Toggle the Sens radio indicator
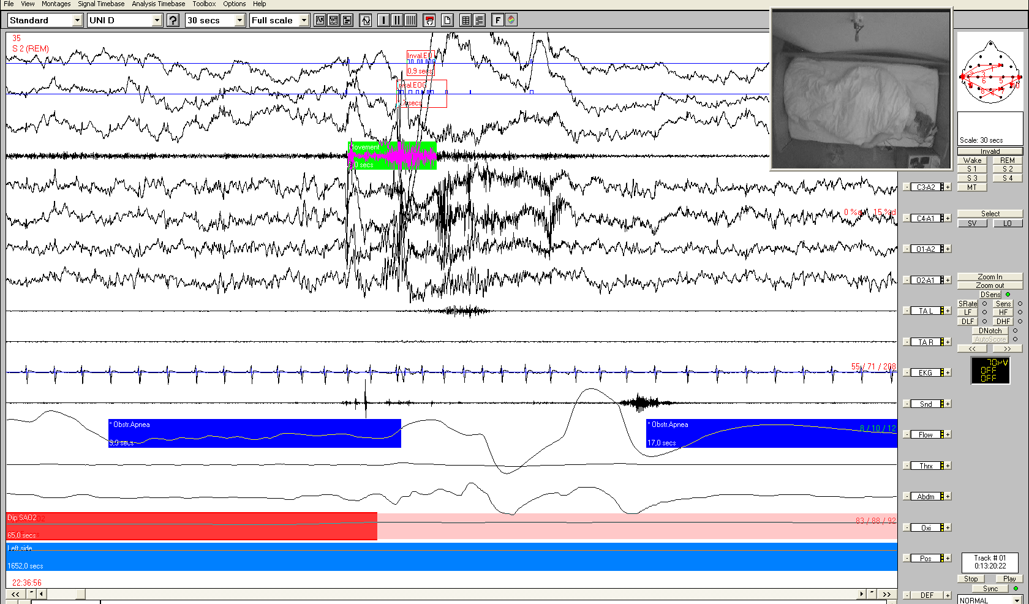The image size is (1029, 604). tap(1020, 304)
